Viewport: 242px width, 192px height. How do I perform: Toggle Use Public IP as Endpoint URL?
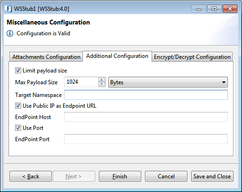pyautogui.click(x=18, y=106)
